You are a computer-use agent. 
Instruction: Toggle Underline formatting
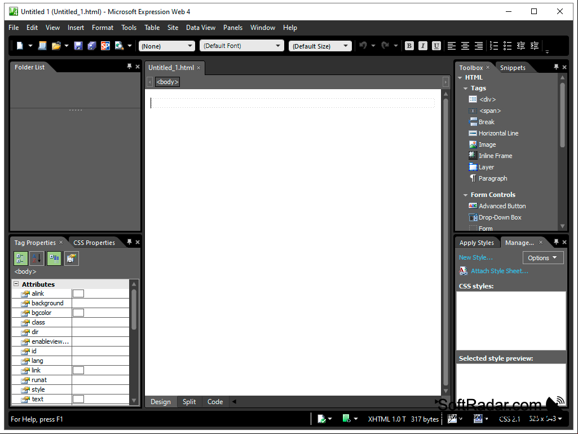436,45
